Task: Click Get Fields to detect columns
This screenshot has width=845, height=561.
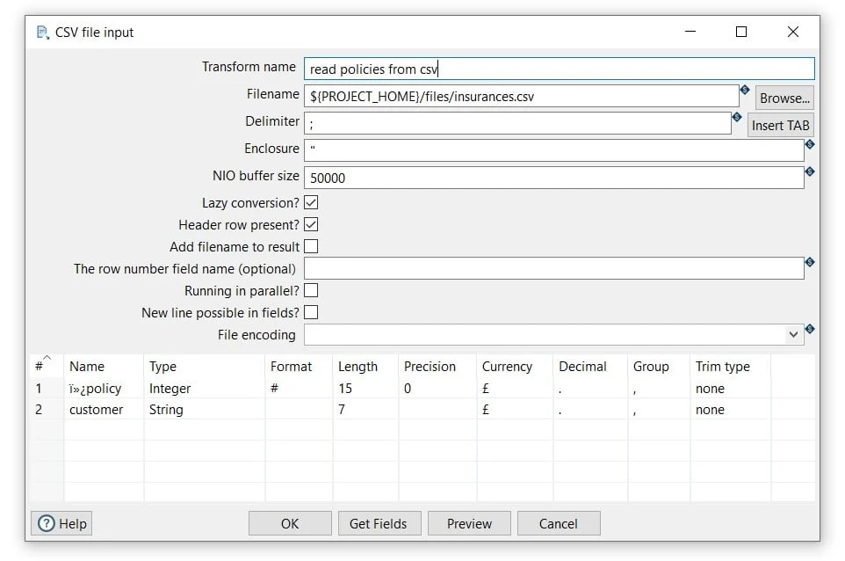Action: click(379, 523)
